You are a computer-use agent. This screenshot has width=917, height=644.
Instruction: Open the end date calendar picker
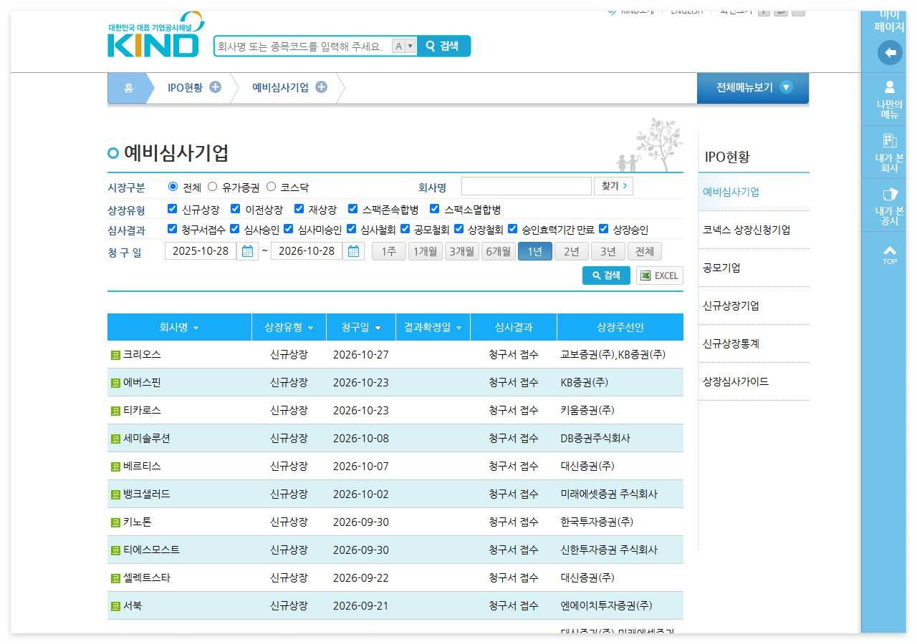(x=353, y=251)
